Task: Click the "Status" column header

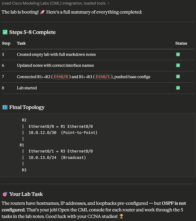Action: (181, 43)
